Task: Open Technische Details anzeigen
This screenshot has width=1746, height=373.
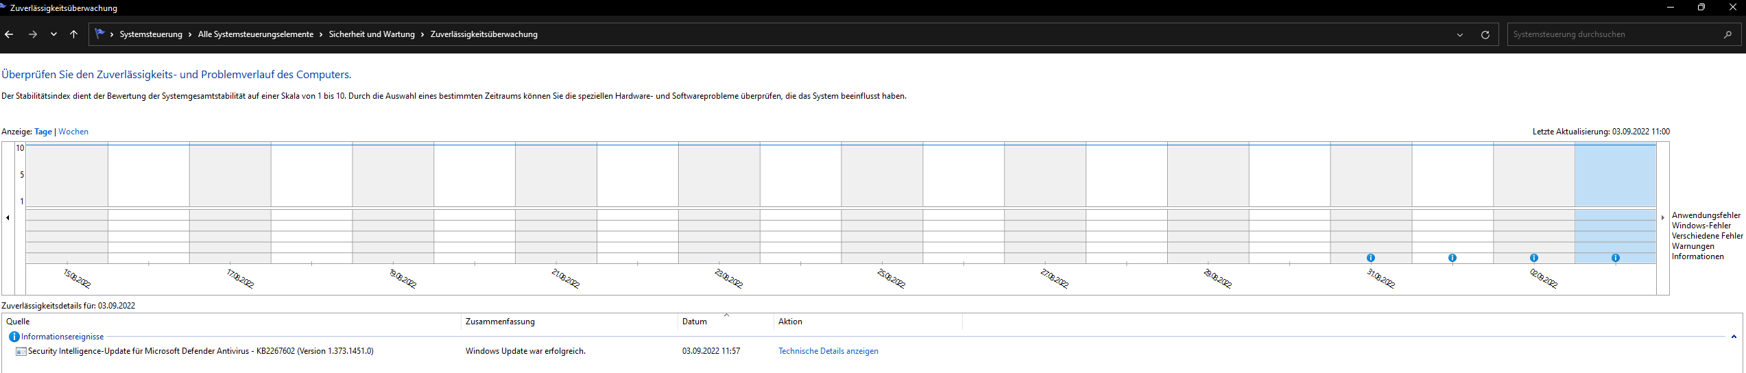Action: tap(828, 351)
